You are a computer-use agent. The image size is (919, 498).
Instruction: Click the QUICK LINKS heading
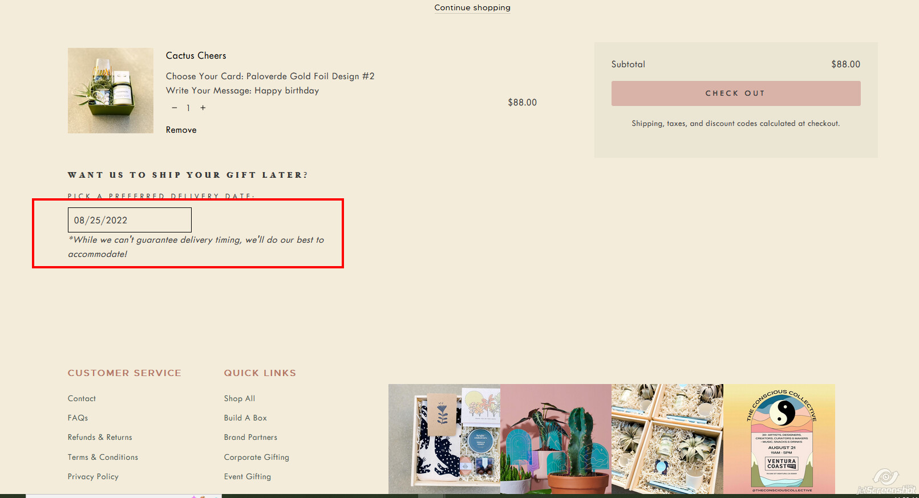[x=260, y=373]
